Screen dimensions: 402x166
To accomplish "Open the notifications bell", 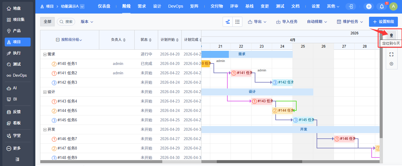I will (382, 6).
